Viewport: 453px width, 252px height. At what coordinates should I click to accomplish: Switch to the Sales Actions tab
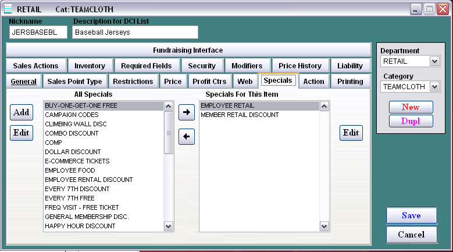pyautogui.click(x=36, y=65)
